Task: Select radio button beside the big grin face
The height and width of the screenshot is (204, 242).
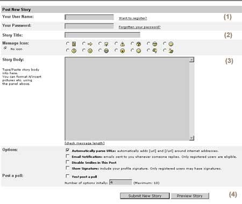Action: click(100, 50)
